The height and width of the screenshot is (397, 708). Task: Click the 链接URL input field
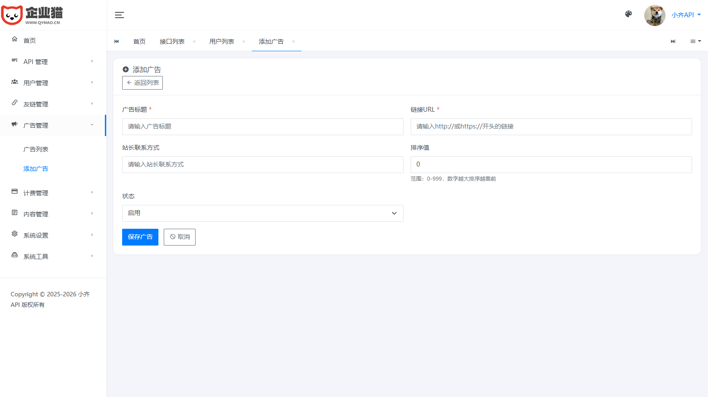[551, 127]
